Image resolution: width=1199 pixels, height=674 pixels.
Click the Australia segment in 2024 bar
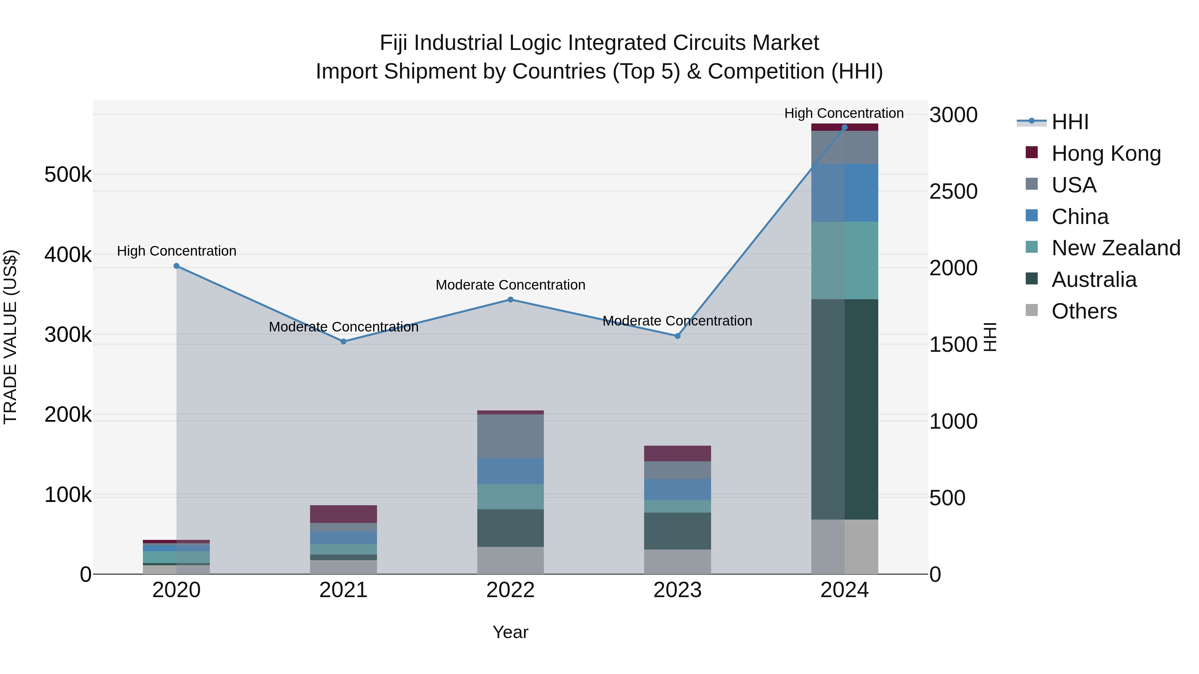click(845, 409)
